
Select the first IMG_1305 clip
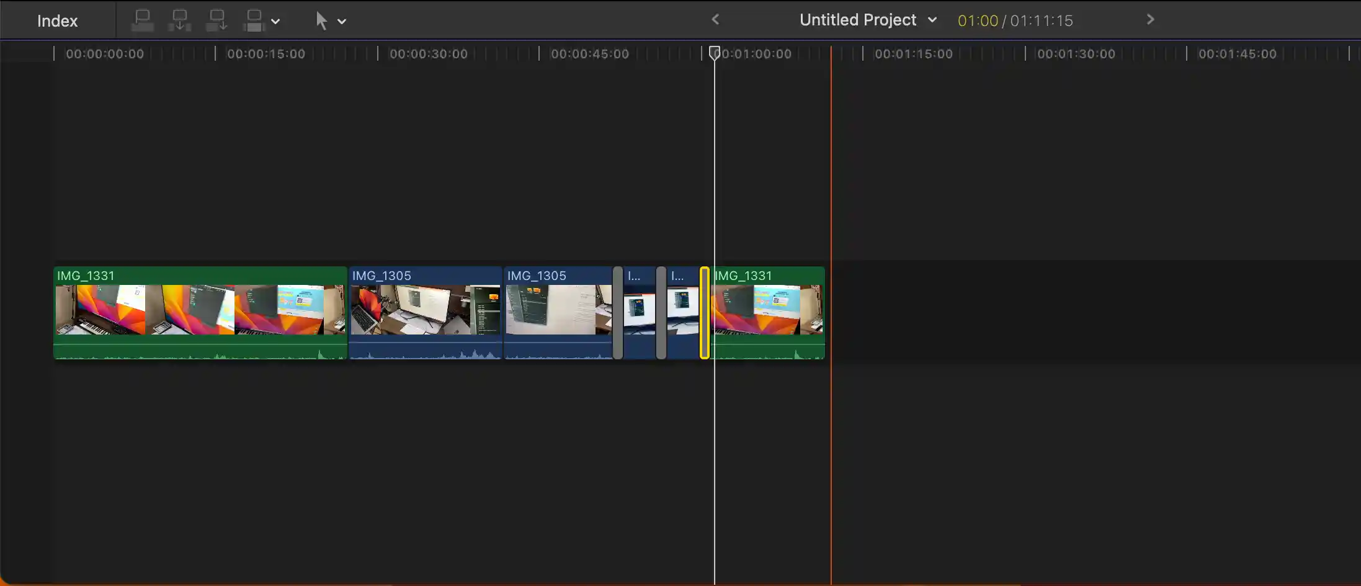(425, 312)
